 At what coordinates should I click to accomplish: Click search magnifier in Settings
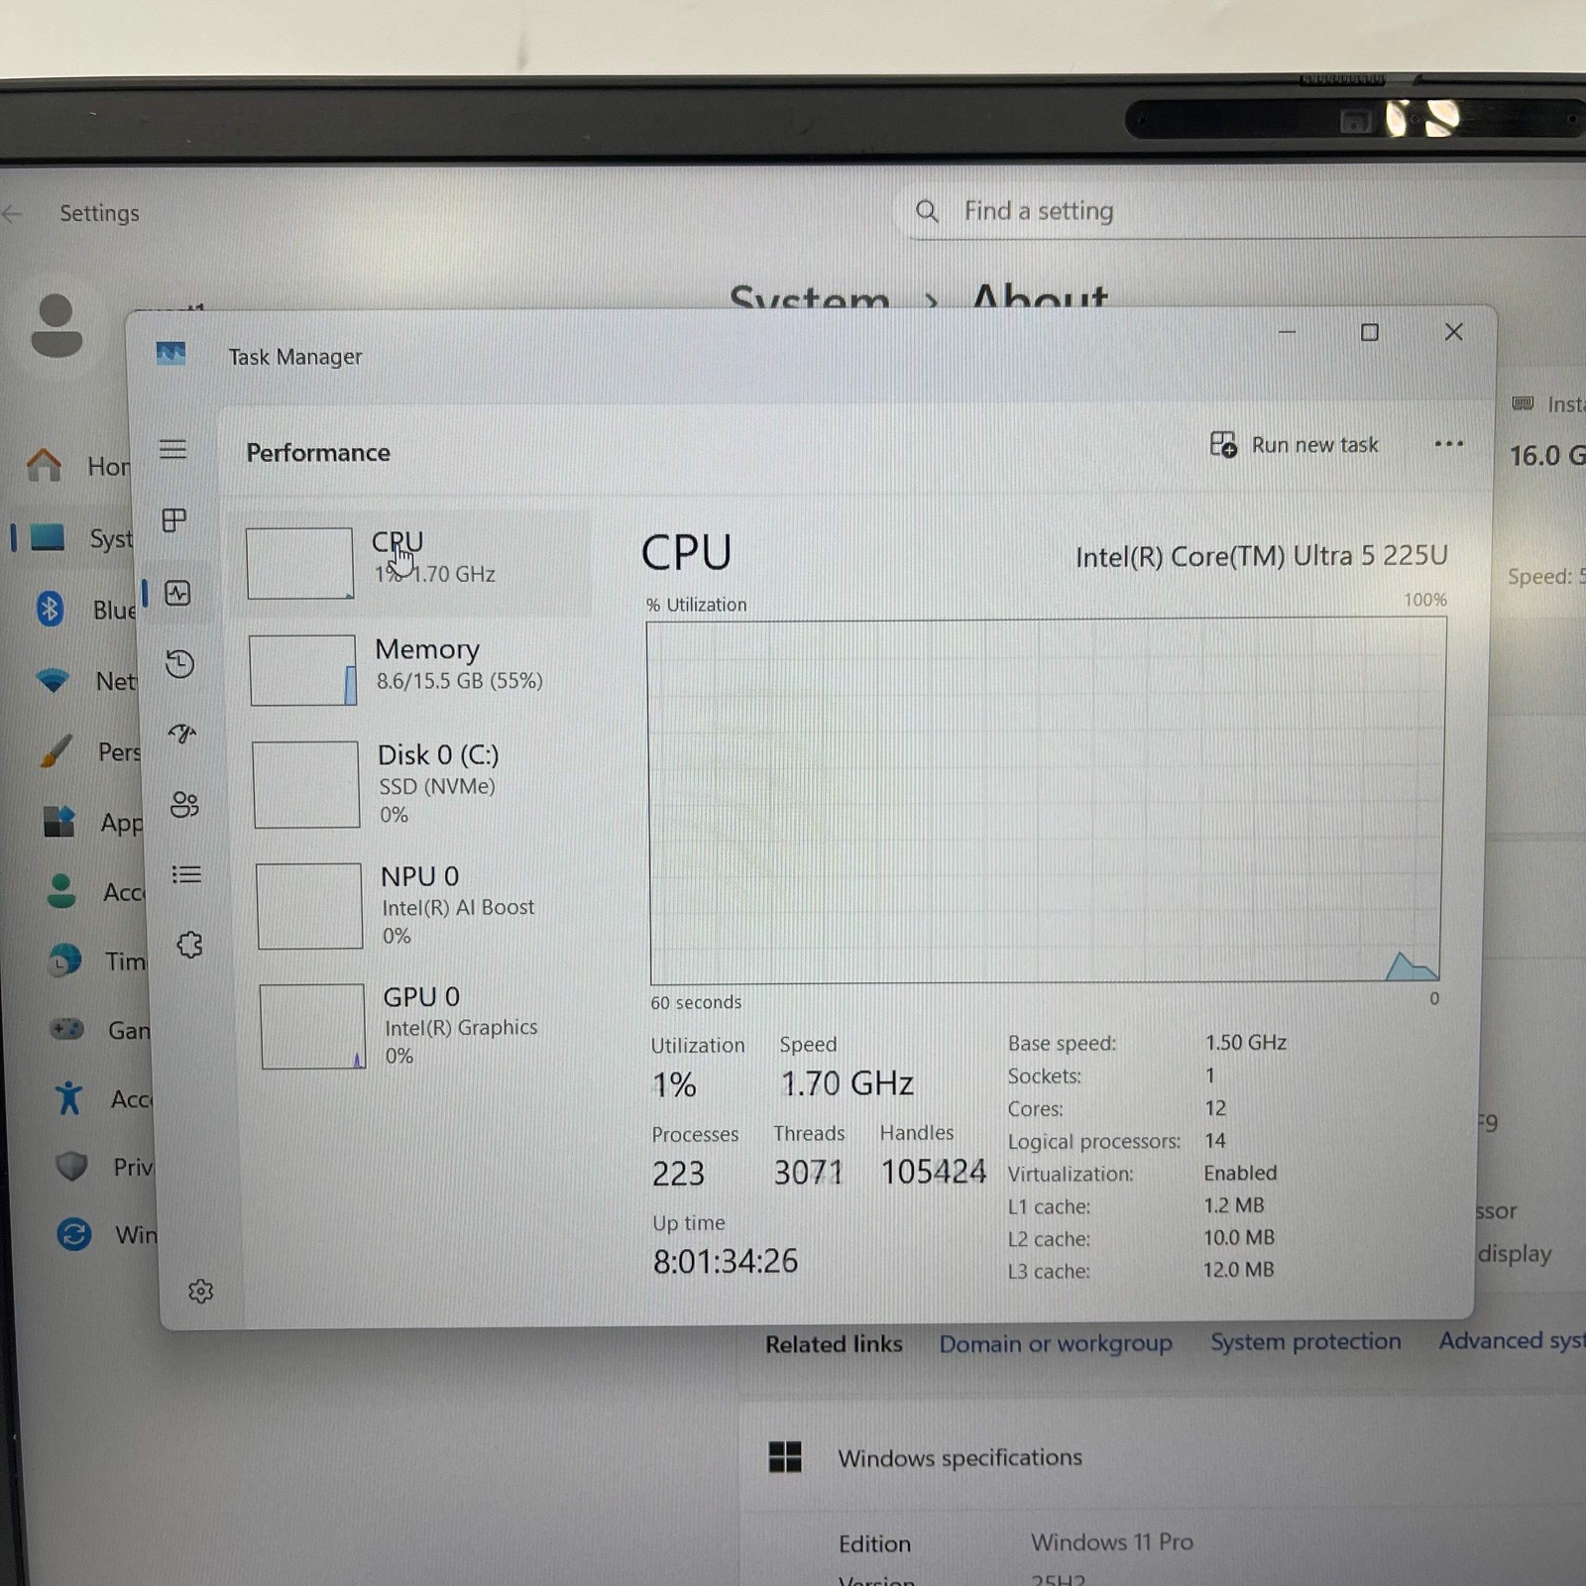pos(927,210)
